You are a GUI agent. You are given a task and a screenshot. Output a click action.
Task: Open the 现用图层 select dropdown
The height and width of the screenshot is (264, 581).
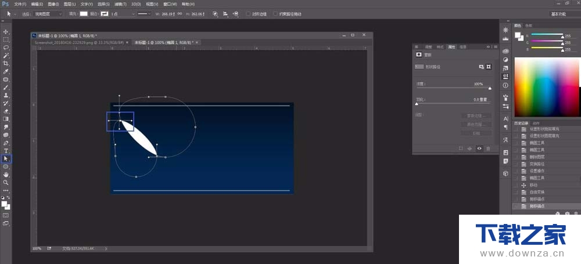[49, 14]
